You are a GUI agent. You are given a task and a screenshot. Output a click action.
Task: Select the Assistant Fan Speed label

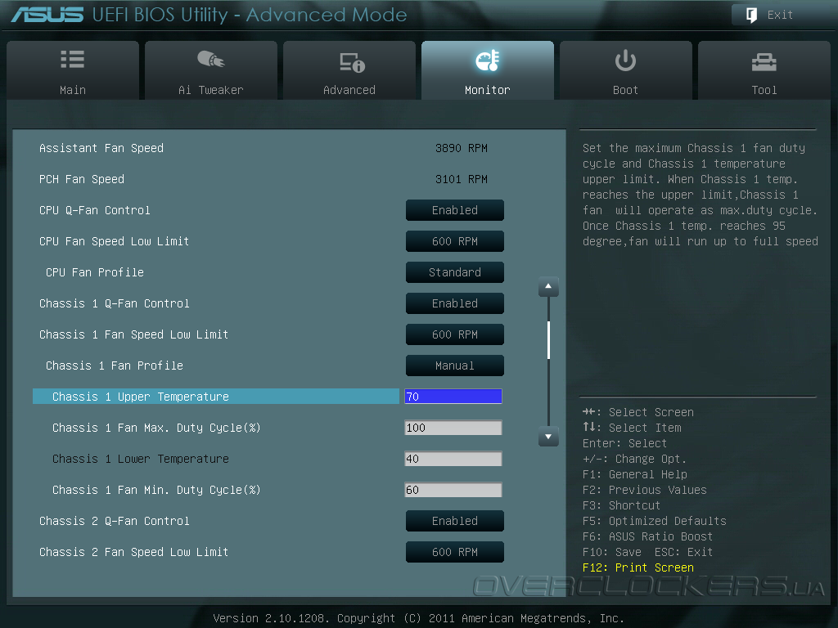point(101,148)
